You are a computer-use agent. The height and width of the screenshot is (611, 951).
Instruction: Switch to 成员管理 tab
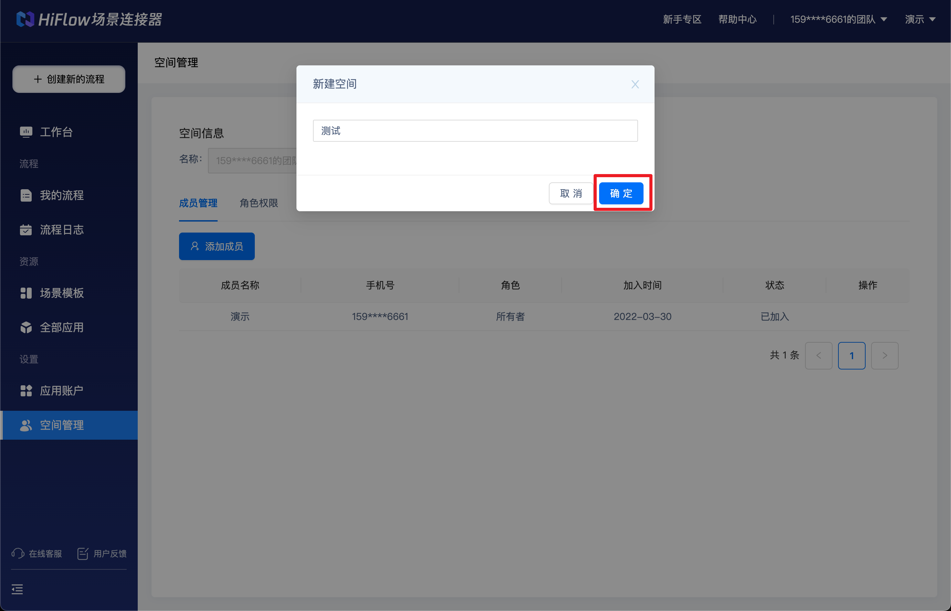[198, 203]
